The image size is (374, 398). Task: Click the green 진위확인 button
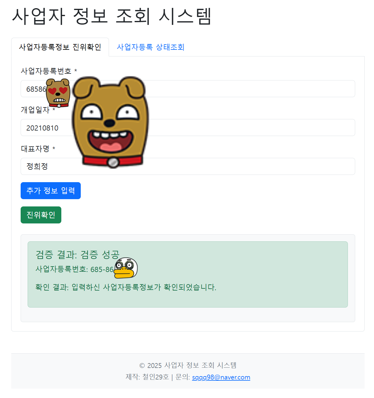[x=41, y=215]
